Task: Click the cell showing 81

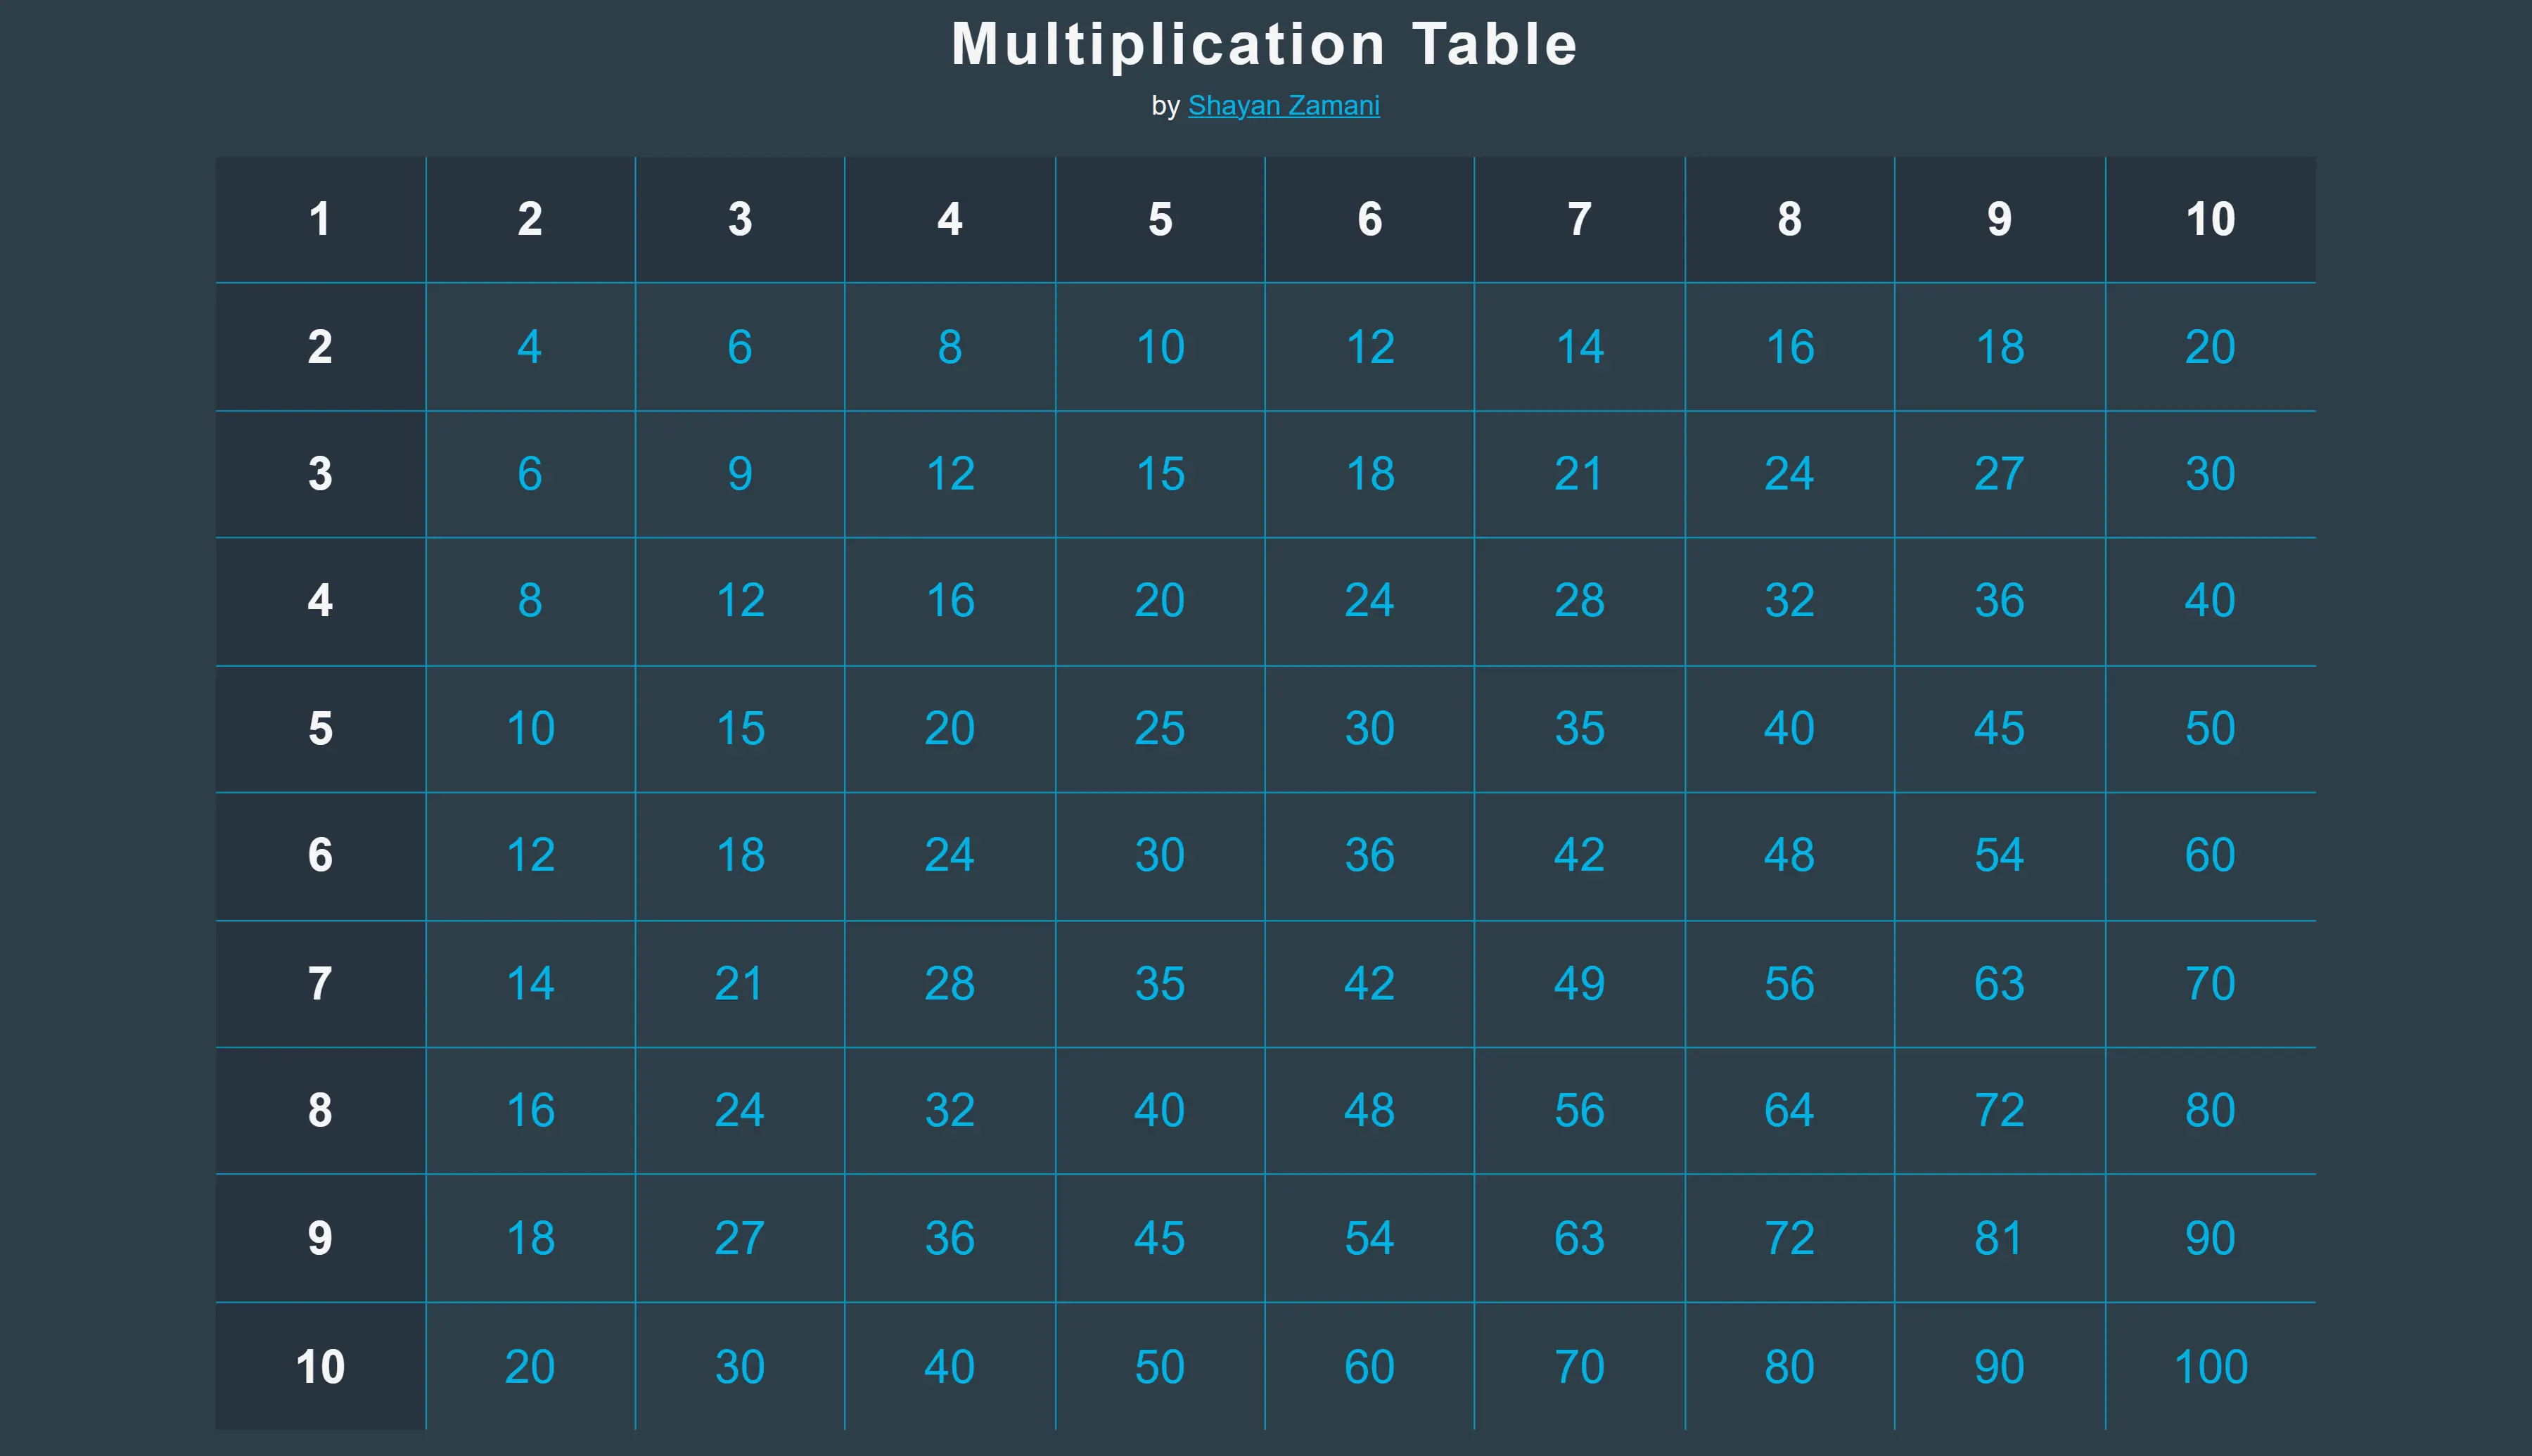Action: 1998,1238
